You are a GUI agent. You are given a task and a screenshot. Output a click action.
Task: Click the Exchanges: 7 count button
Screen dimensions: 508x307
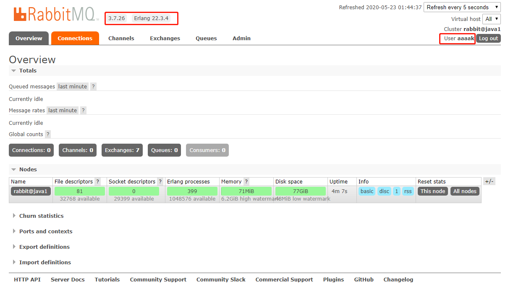coord(122,150)
